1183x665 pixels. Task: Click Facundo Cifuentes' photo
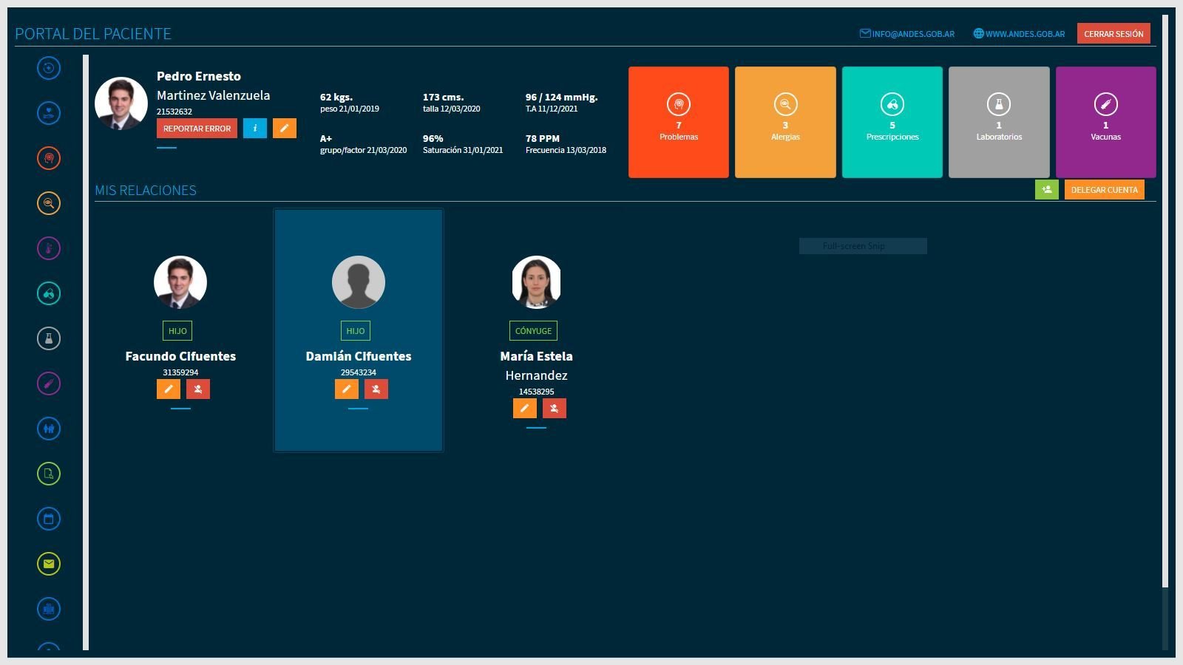point(180,282)
